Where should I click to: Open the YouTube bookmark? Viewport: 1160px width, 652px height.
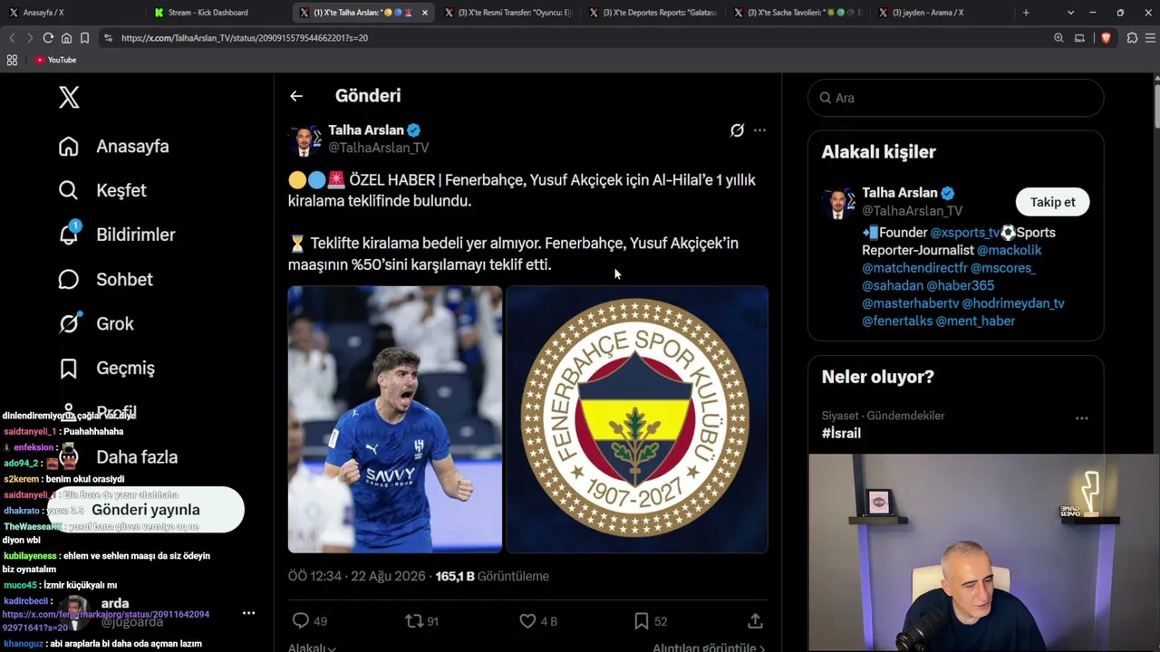point(55,60)
